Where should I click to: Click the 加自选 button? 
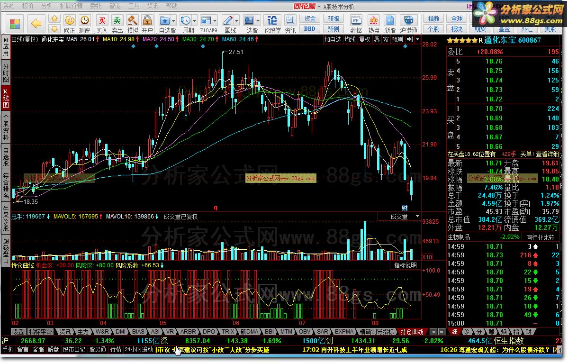pyautogui.click(x=333, y=39)
